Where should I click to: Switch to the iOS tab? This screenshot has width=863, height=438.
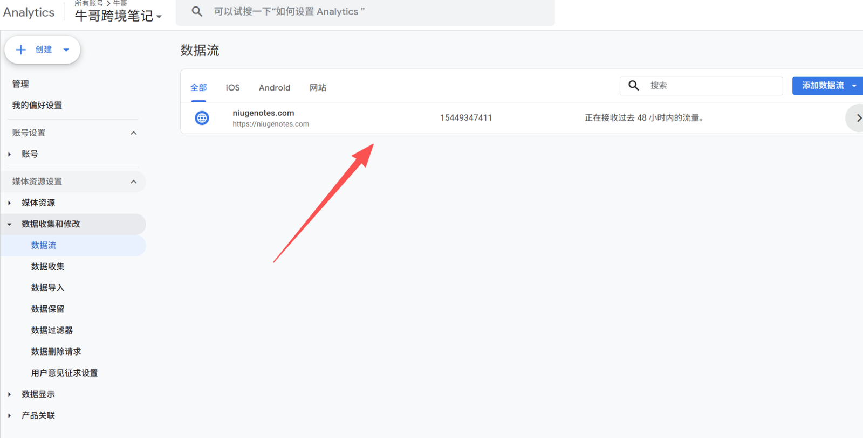click(232, 87)
